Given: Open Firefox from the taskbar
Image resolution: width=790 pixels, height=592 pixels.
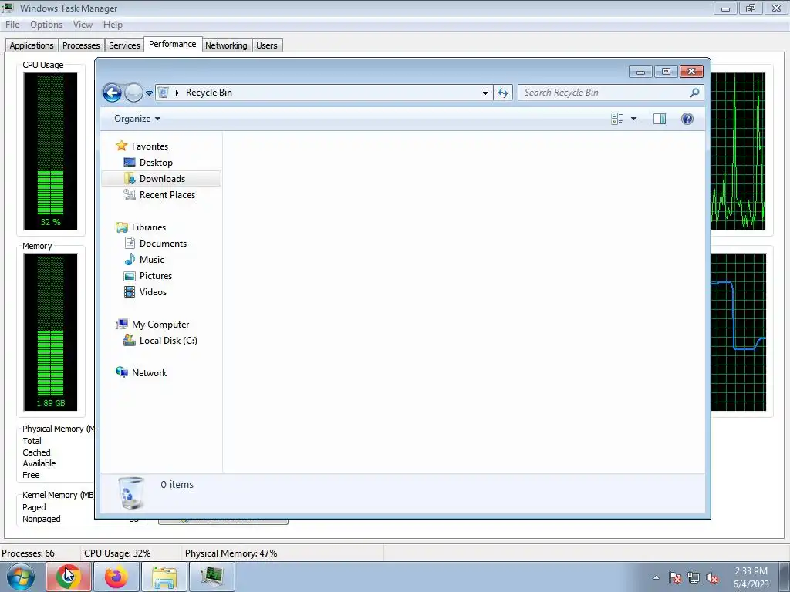Looking at the screenshot, I should tap(116, 577).
